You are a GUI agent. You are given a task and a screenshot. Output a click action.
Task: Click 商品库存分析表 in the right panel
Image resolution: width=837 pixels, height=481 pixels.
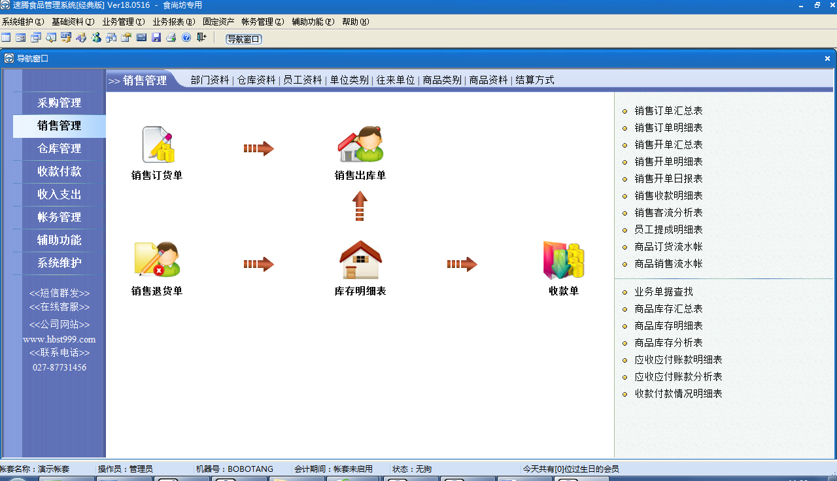click(668, 342)
